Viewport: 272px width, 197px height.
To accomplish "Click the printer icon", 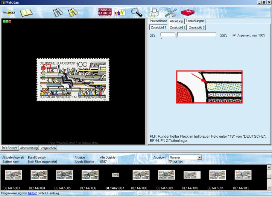I will (x=153, y=12).
